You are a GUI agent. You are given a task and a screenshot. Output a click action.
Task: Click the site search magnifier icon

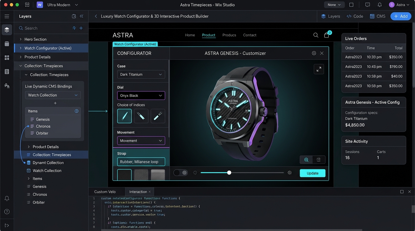point(316,35)
